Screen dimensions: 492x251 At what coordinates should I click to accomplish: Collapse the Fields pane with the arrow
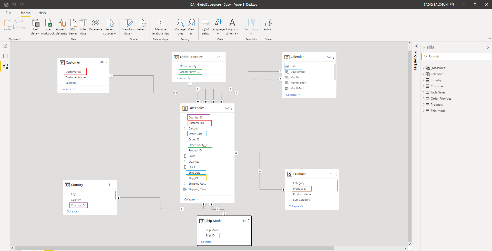488,47
